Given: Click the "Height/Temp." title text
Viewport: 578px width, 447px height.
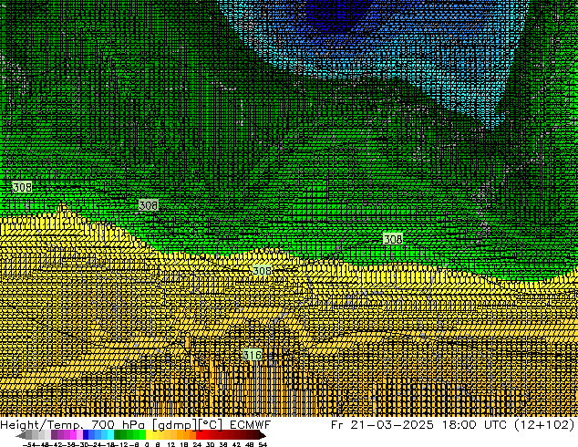Looking at the screenshot, I should pos(42,425).
